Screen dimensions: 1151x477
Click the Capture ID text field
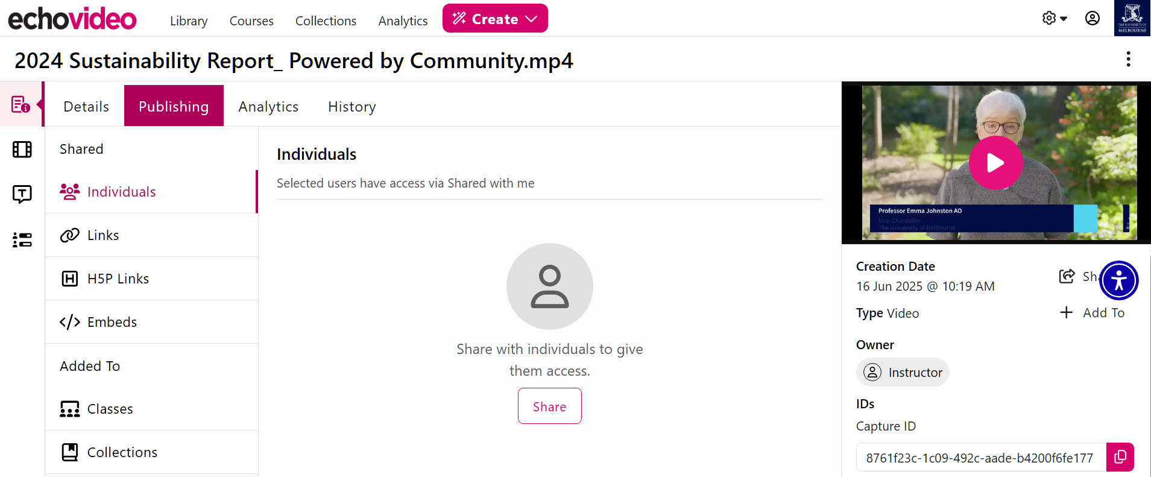(981, 457)
